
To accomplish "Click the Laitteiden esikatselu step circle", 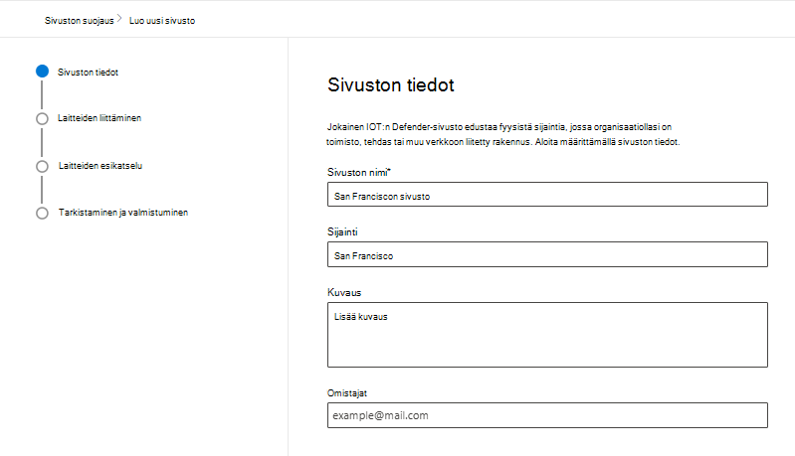I will point(42,167).
